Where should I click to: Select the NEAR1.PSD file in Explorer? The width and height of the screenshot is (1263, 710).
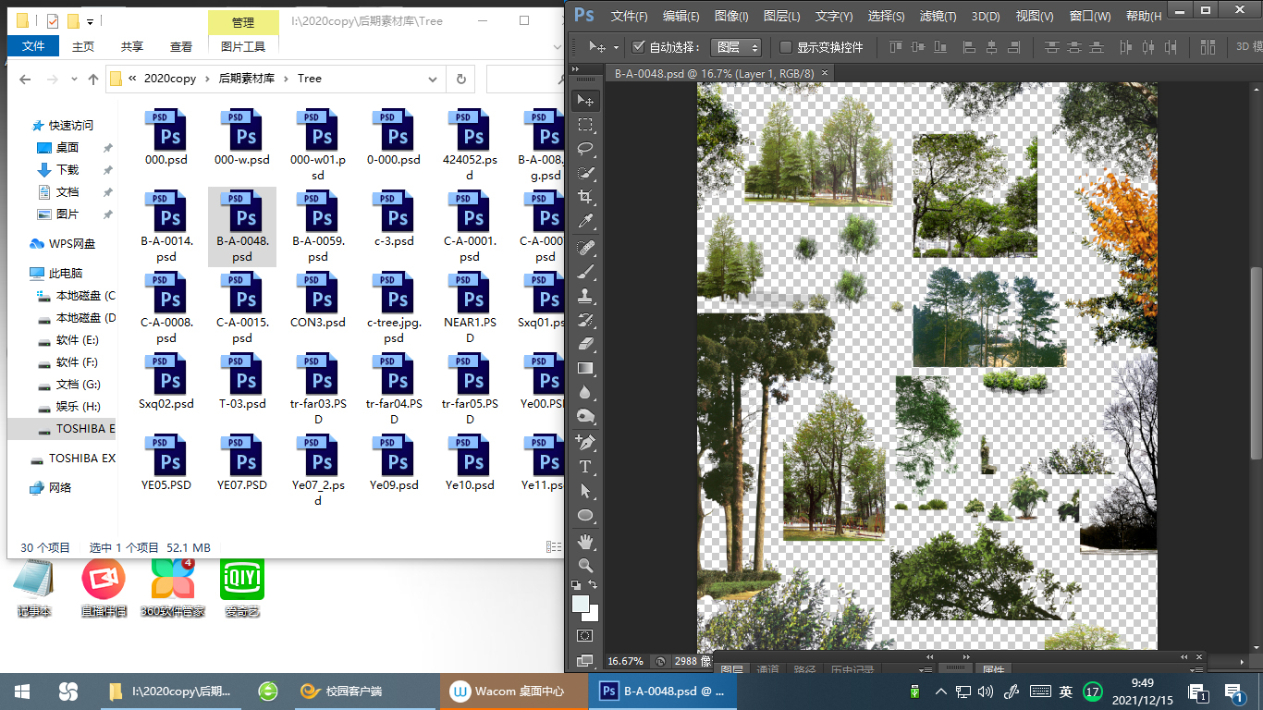470,308
